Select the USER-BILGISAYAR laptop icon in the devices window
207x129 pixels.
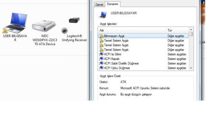pos(15,23)
